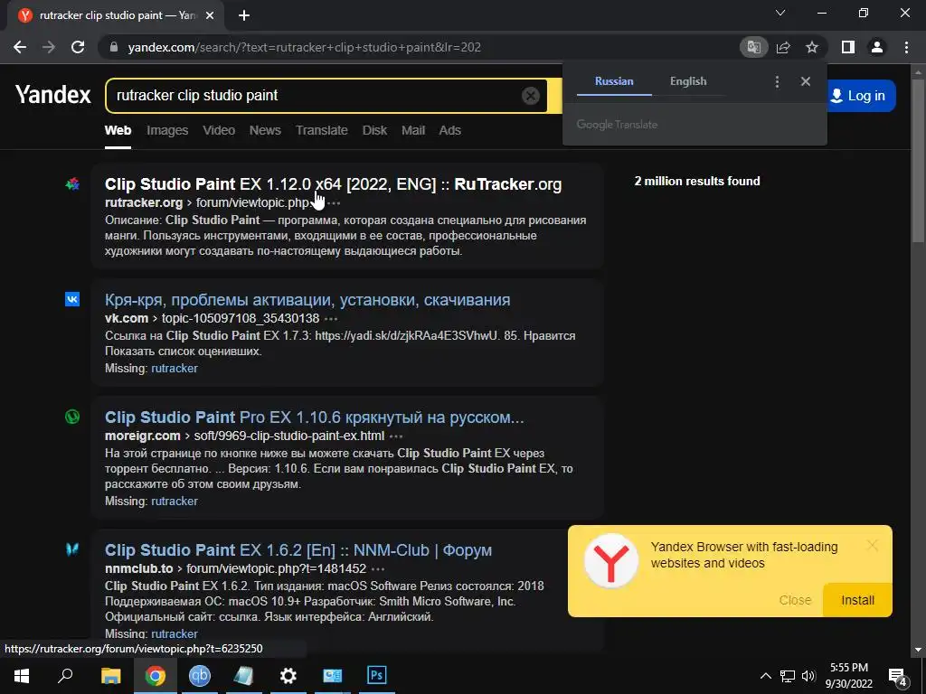This screenshot has width=926, height=694.
Task: Close the rutracker clip studio paint tab
Action: coord(210,15)
